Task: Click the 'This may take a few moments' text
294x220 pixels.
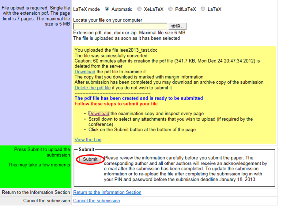Action: [x=39, y=165]
